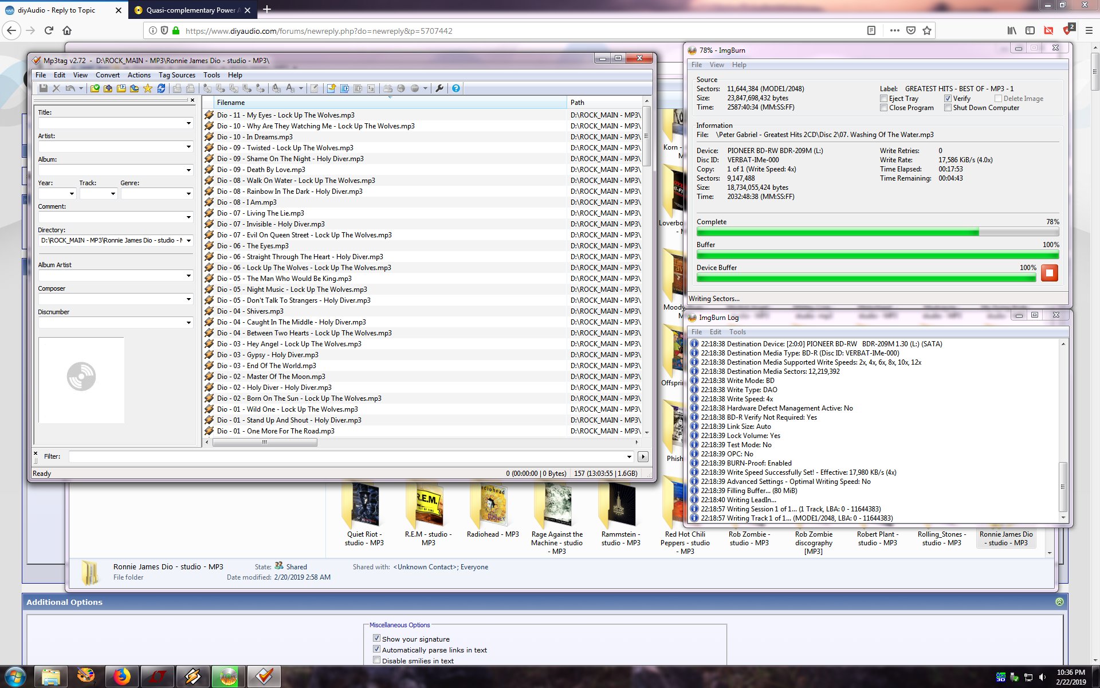Check 'Disable smilies in text' option
Image resolution: width=1100 pixels, height=688 pixels.
click(x=376, y=660)
